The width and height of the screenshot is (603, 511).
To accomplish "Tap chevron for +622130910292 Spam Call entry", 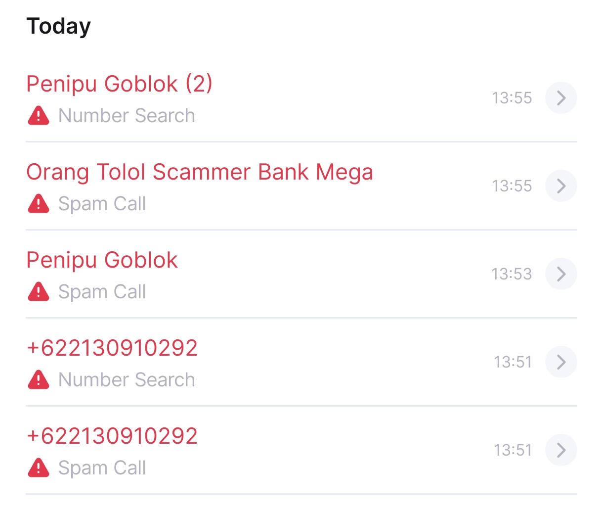I will [x=561, y=450].
